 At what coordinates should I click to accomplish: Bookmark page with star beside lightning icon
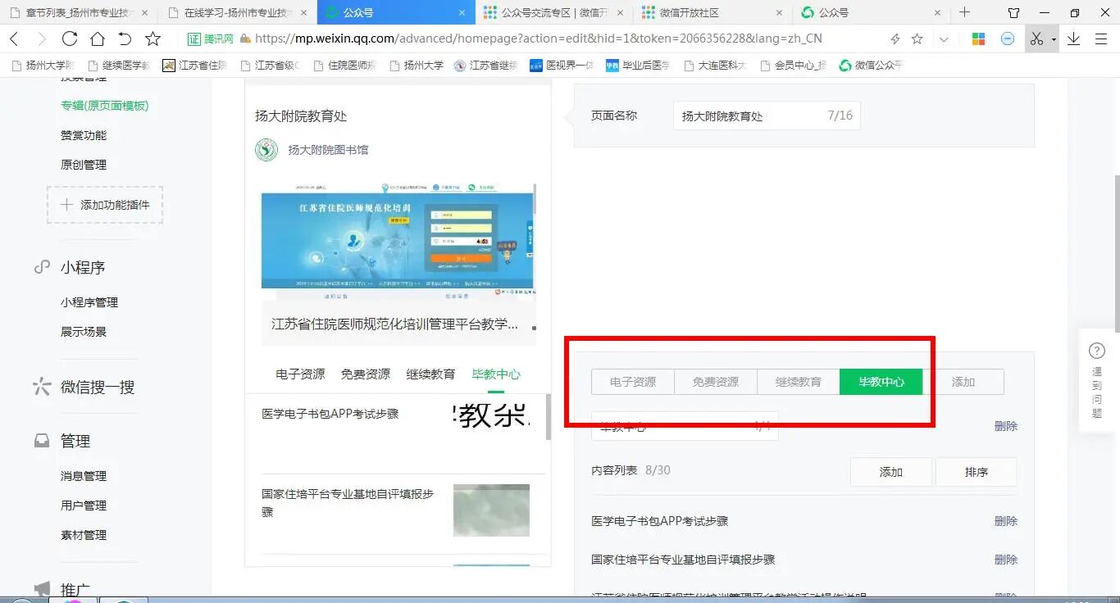917,39
